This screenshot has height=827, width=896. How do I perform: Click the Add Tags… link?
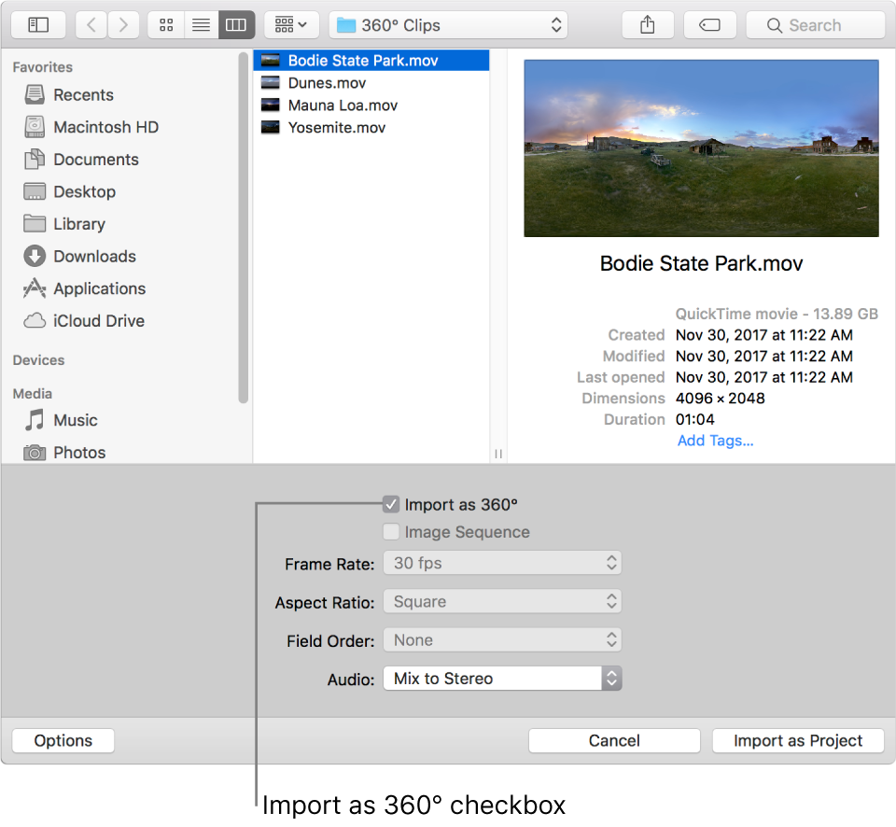click(715, 441)
